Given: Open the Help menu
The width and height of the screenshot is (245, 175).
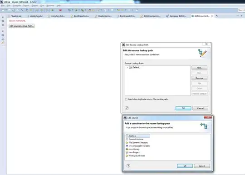Looking at the screenshot, I should tap(59, 5).
